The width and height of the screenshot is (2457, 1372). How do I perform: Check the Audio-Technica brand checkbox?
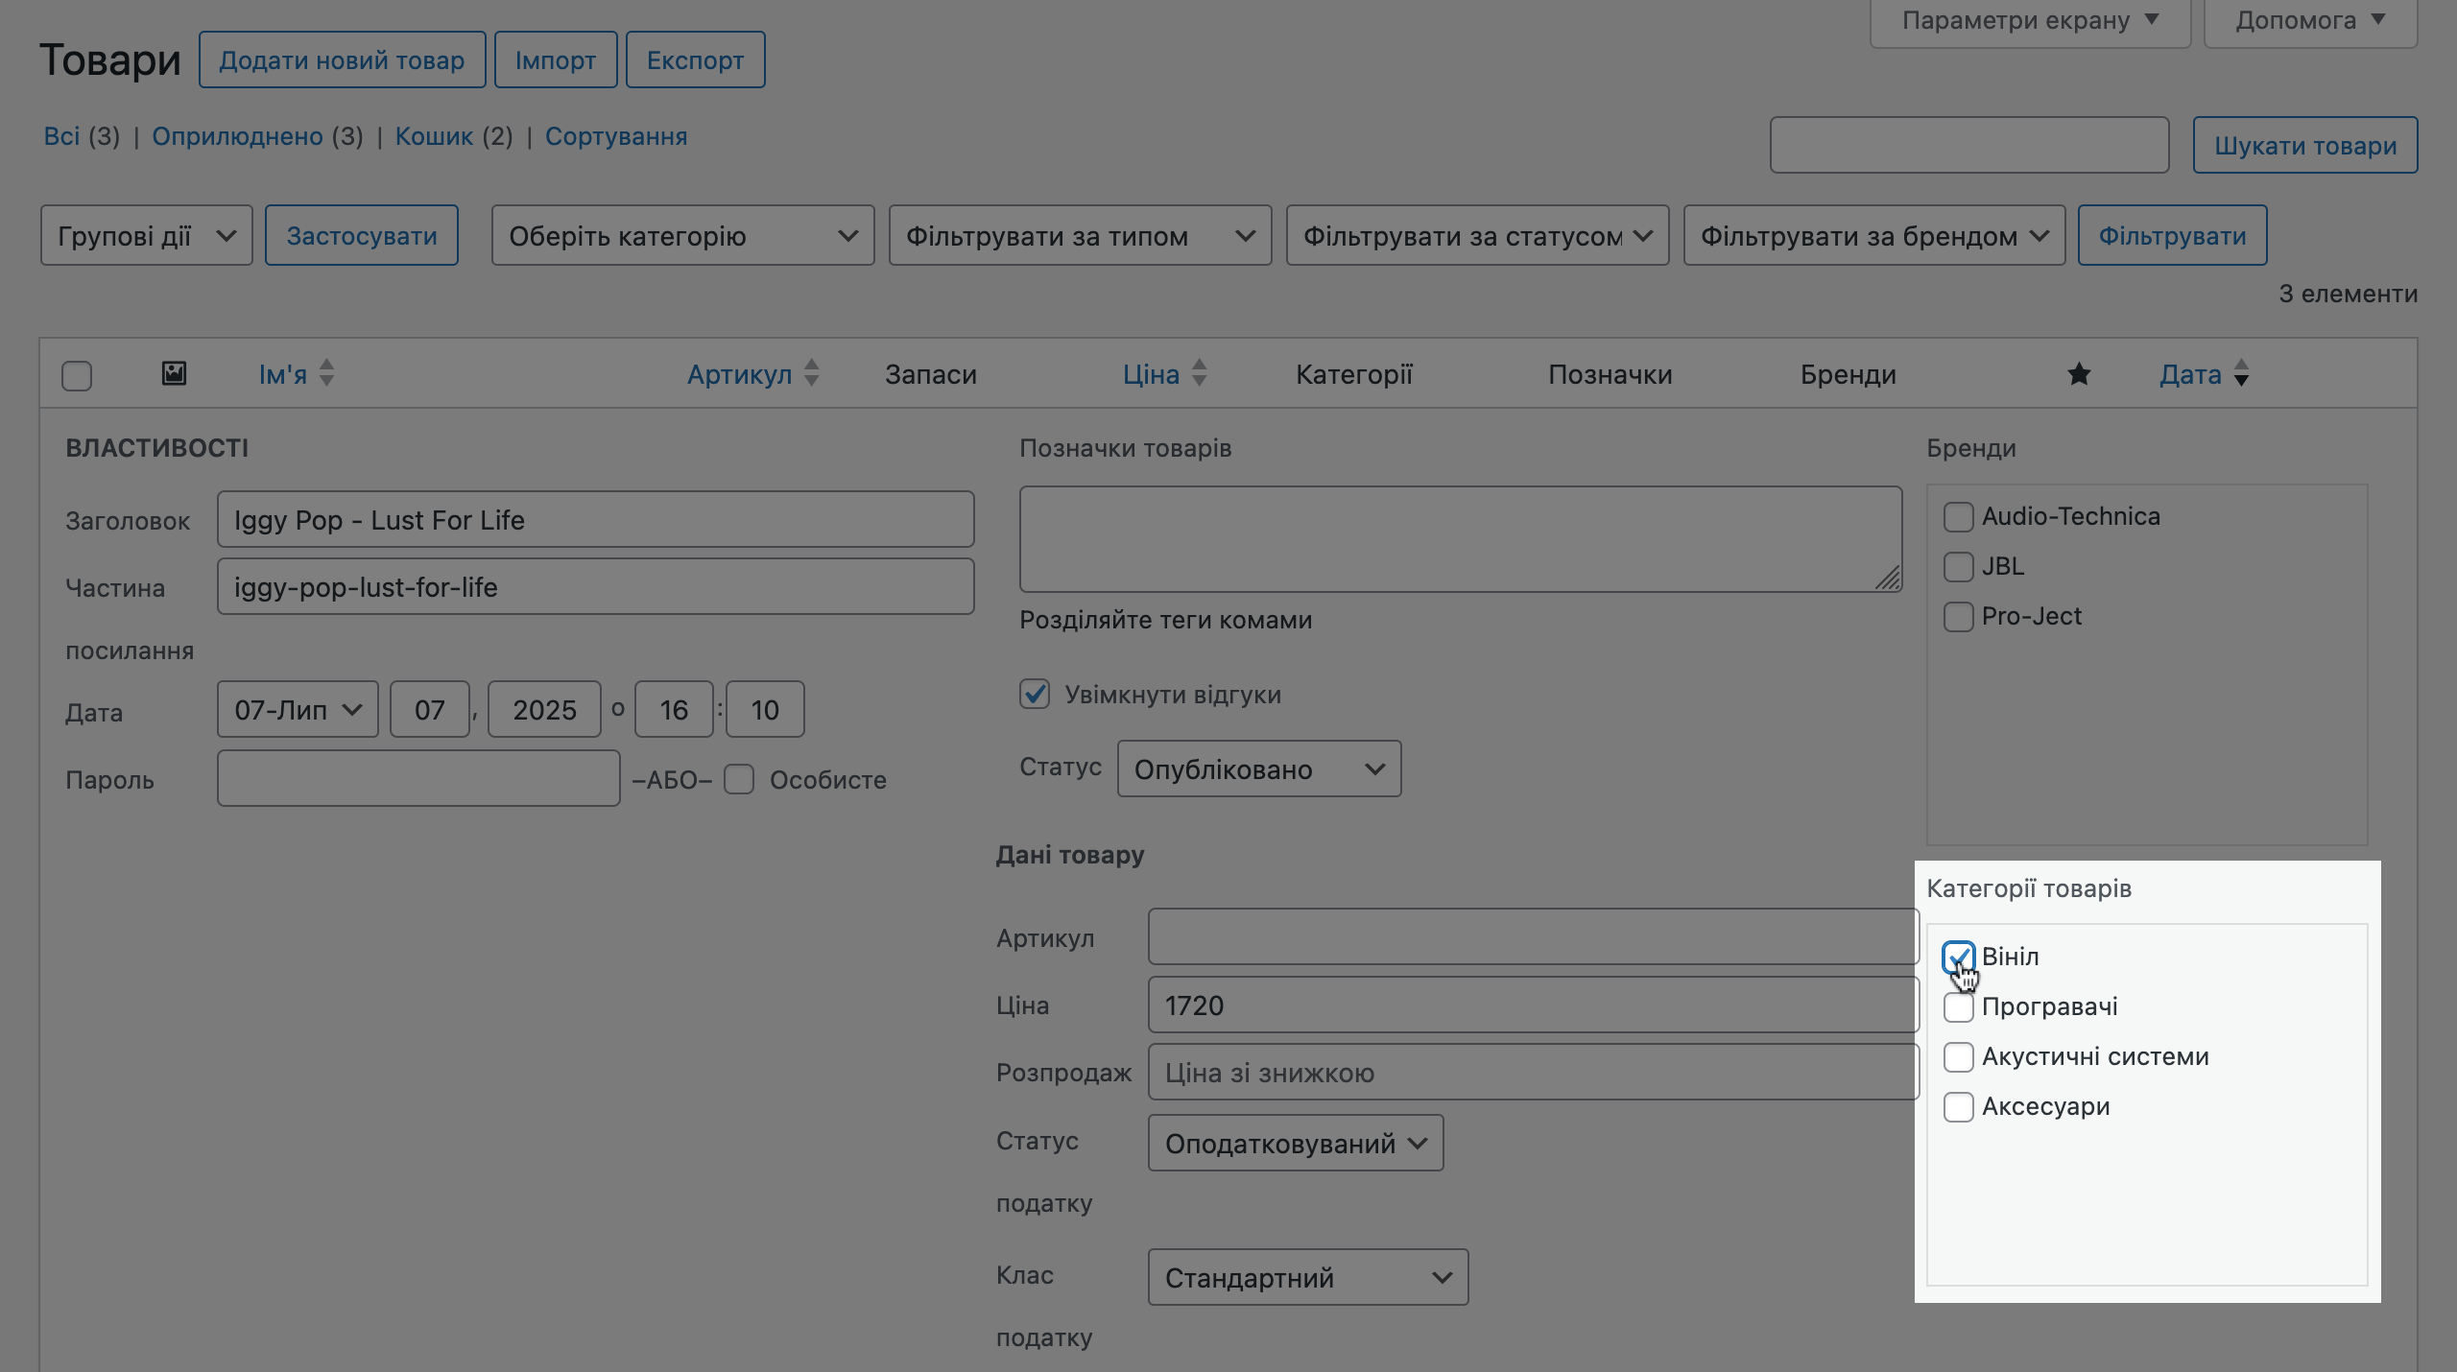1958,516
